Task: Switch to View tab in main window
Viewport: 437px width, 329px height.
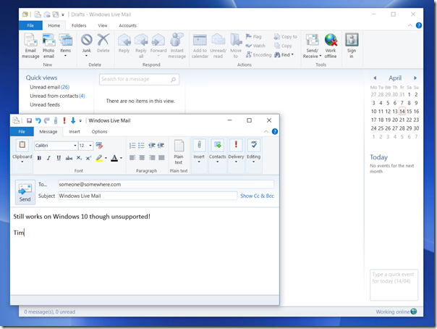Action: click(103, 25)
